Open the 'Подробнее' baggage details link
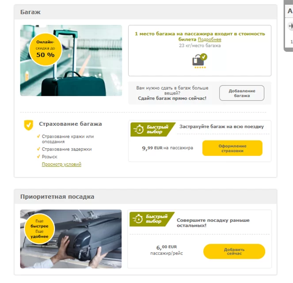 click(209, 39)
